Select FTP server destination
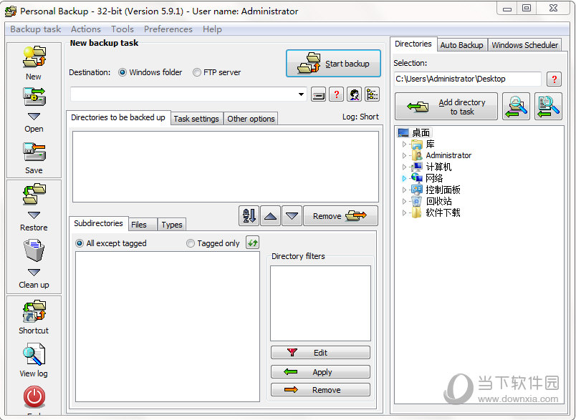 tap(217, 73)
